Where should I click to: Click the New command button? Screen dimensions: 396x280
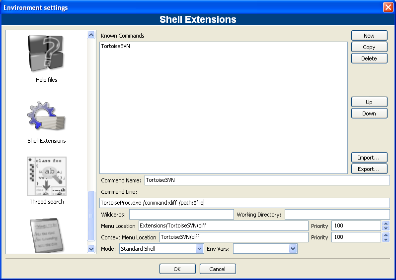[x=369, y=36]
